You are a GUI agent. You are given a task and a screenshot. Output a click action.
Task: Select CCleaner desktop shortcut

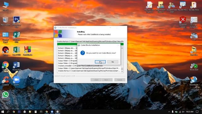click(x=5, y=81)
